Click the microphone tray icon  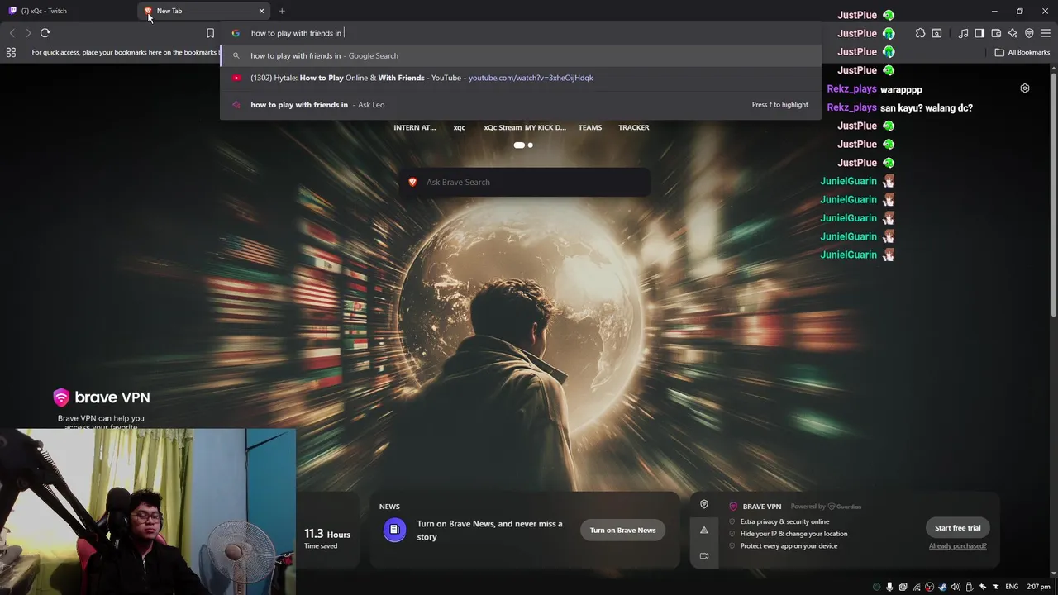(x=889, y=587)
